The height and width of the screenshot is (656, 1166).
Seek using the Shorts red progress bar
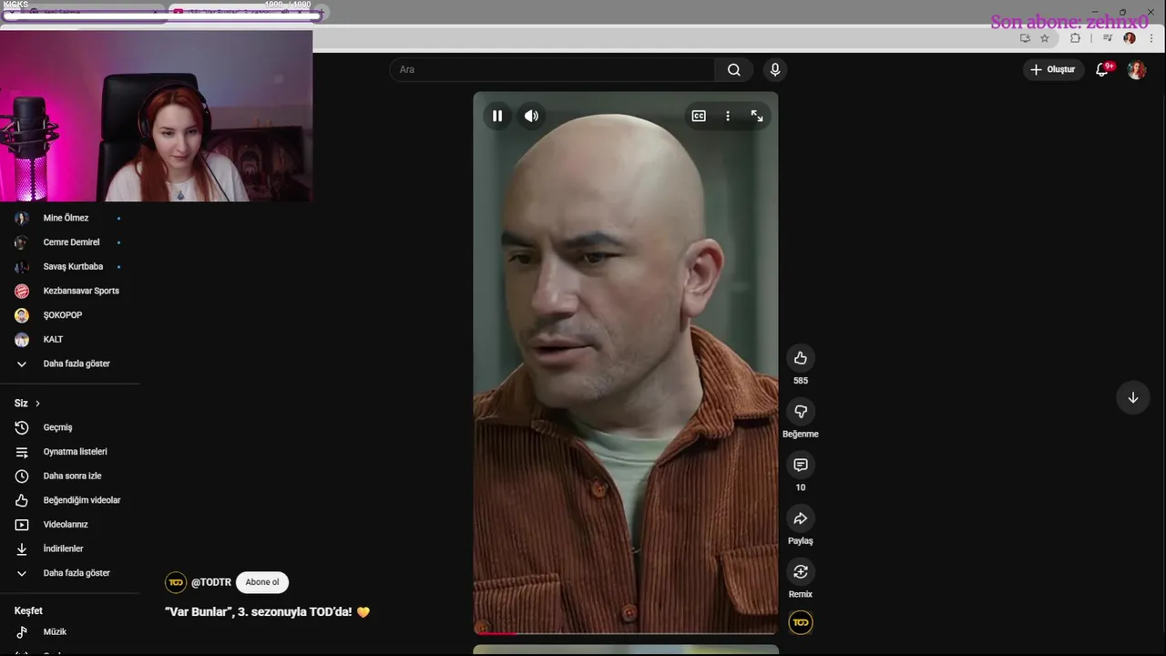click(626, 632)
